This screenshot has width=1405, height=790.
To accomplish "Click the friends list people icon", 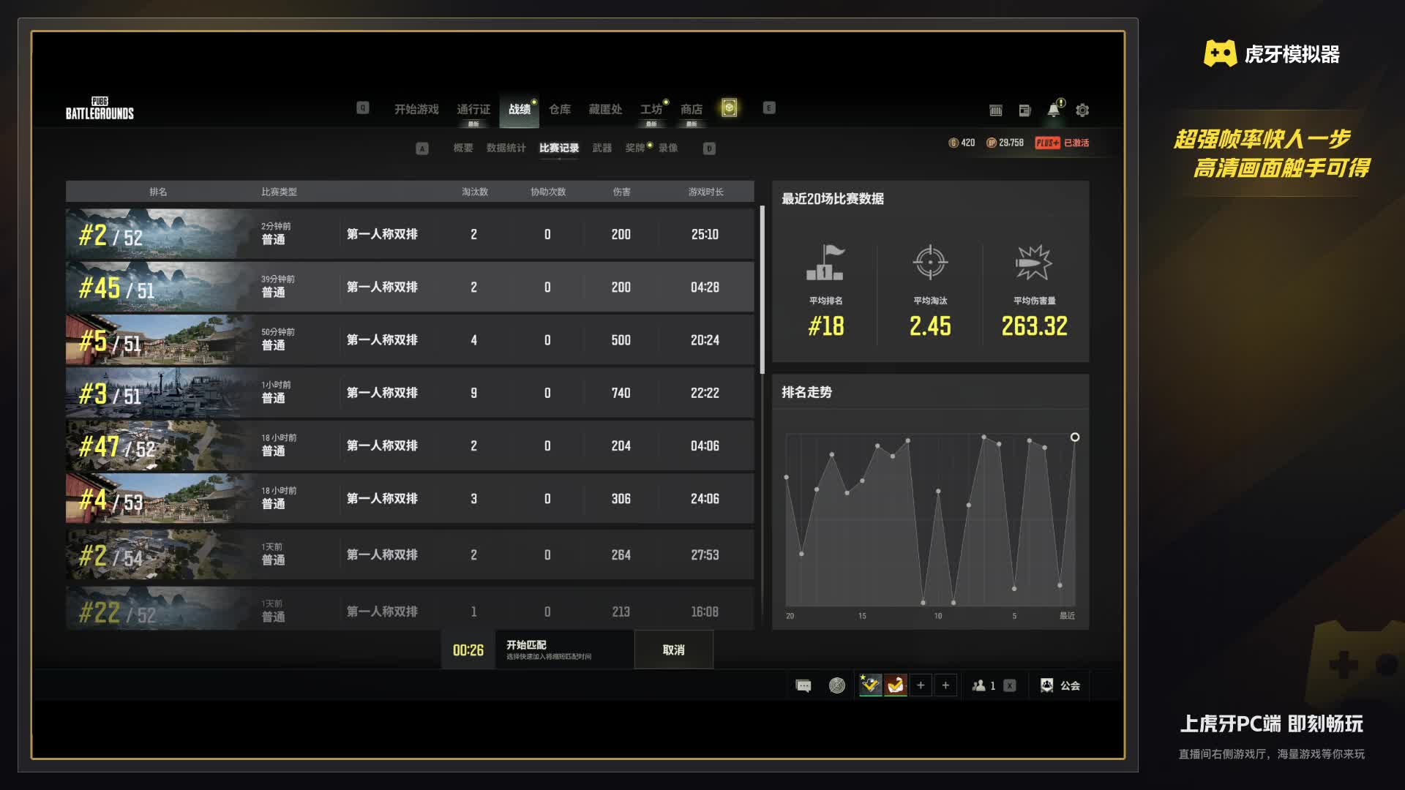I will (x=978, y=685).
